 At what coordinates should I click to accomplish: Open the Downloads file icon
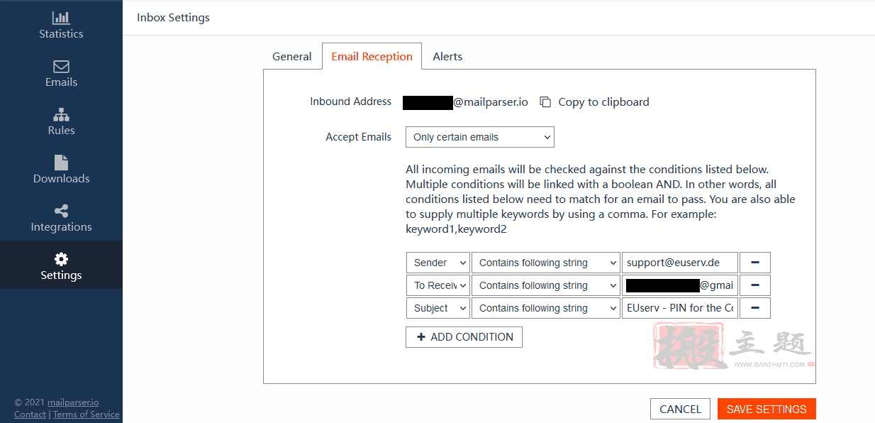pyautogui.click(x=61, y=163)
